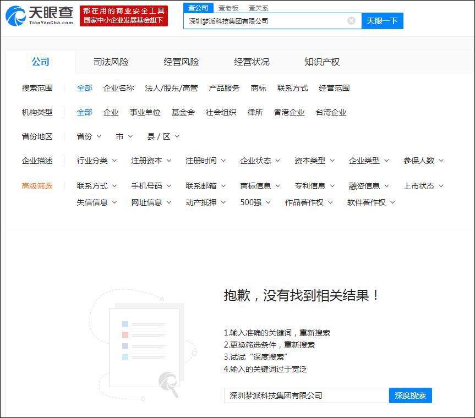Image resolution: width=475 pixels, height=418 pixels.
Task: Open the 知识产权 tab
Action: point(322,62)
